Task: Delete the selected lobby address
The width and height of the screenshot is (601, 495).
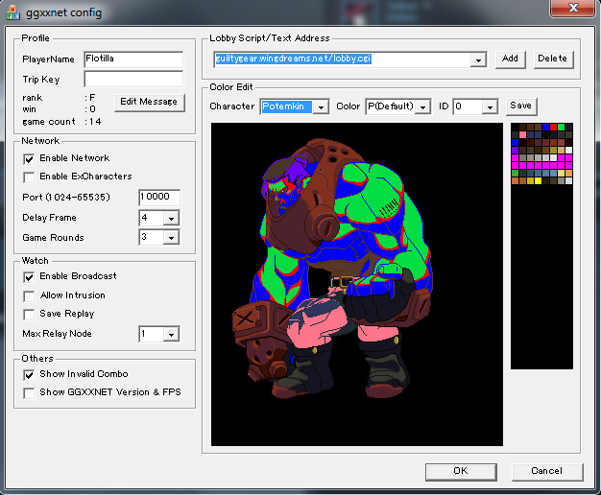Action: (553, 59)
